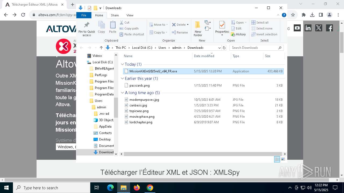Open Chrome downloads icon
344x193 pixels.
[312, 15]
